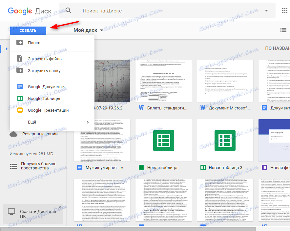Click the Word icon of Билеты стандартн...
This screenshot has width=290, height=231.
141,108
